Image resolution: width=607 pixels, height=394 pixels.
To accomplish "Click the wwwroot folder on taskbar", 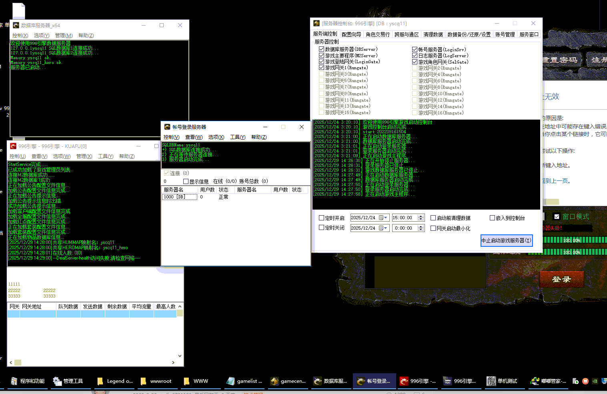I will click(x=156, y=381).
